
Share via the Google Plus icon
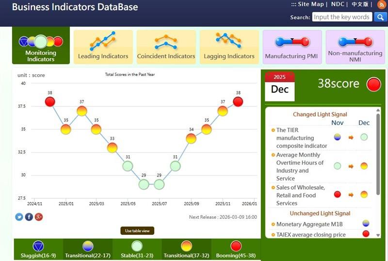[39, 217]
